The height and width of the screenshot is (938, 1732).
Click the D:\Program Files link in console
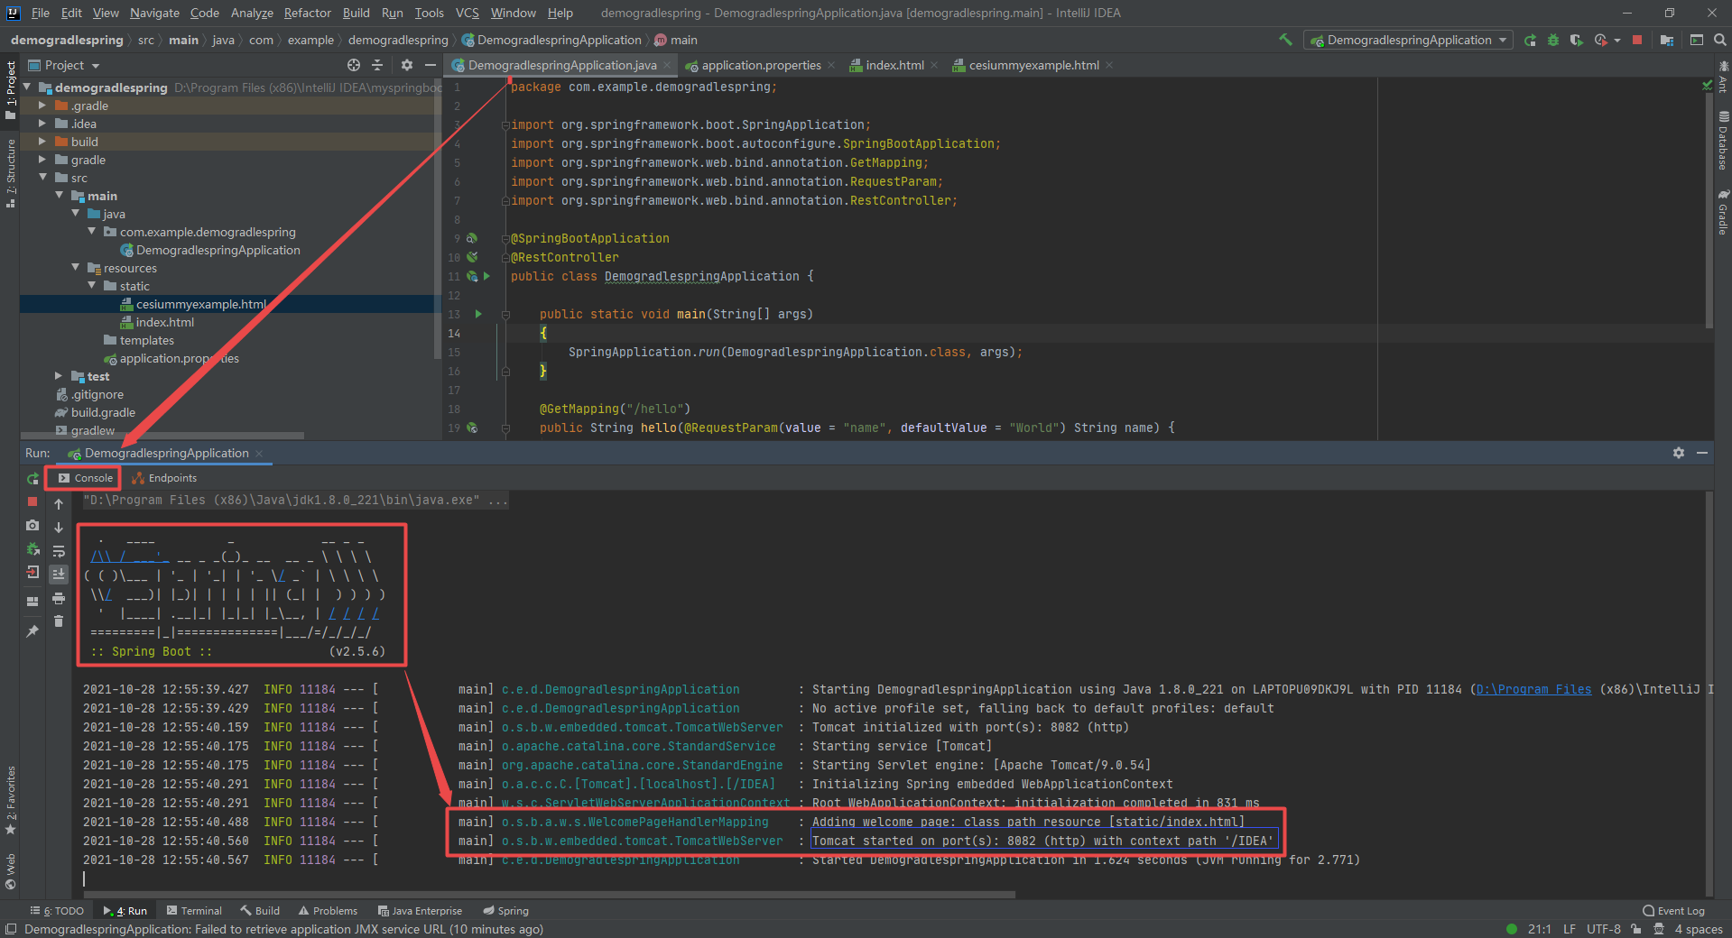pos(1533,689)
